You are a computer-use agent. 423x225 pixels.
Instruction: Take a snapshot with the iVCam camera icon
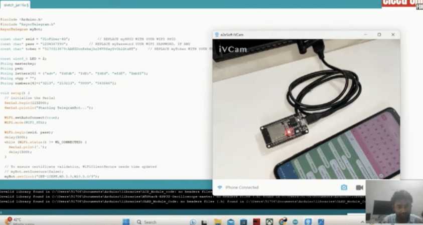(x=344, y=187)
